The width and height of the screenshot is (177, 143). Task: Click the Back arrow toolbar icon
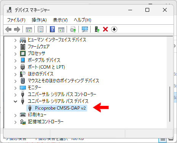pos(8,30)
